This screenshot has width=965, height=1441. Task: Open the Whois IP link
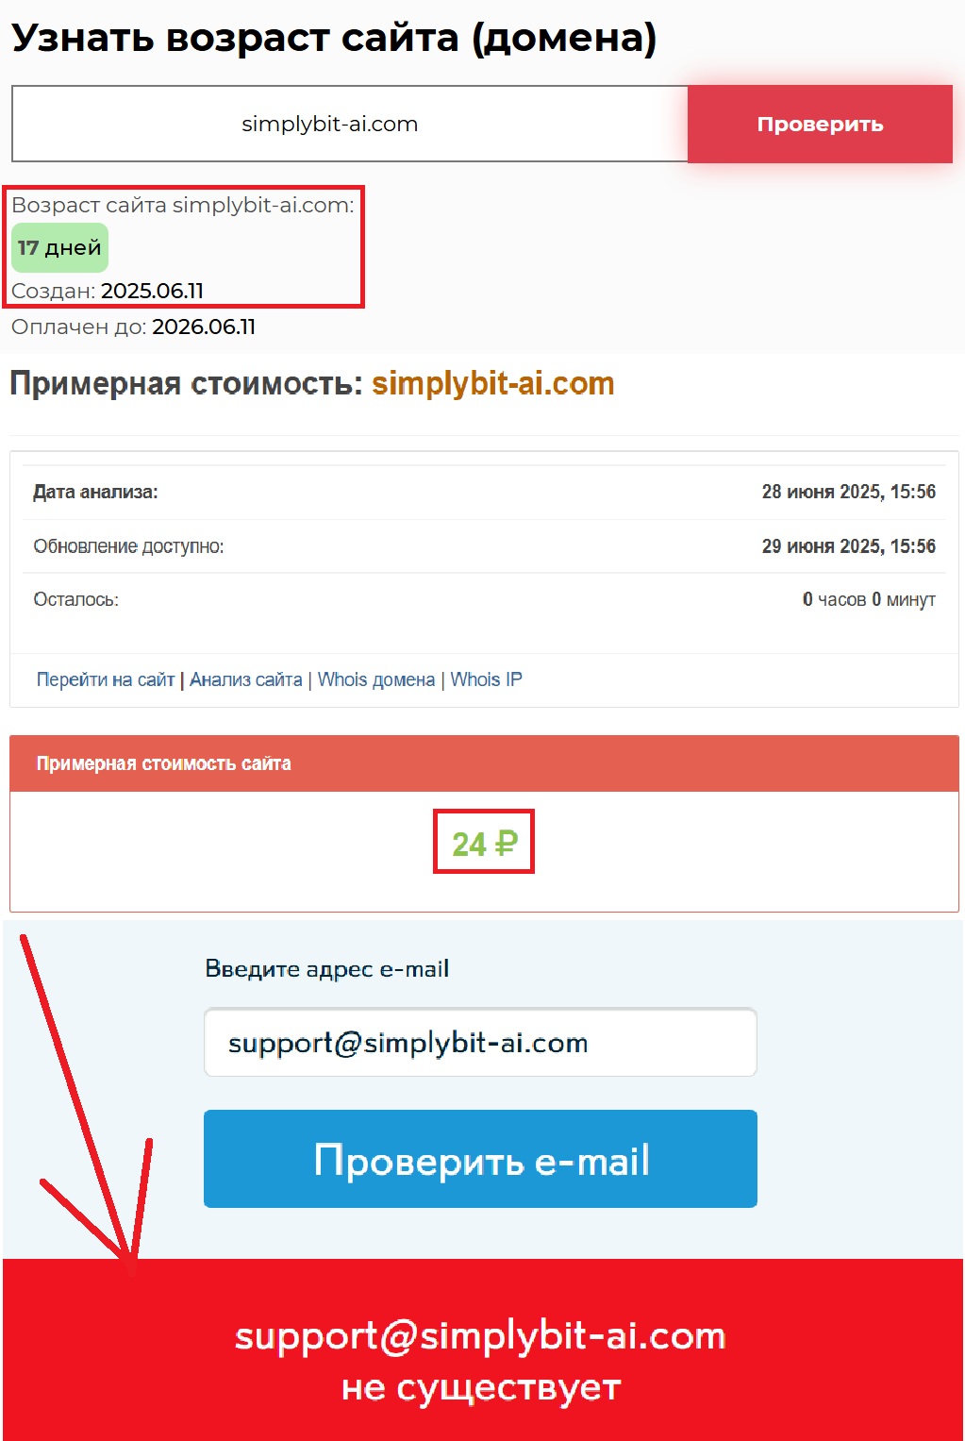[486, 679]
